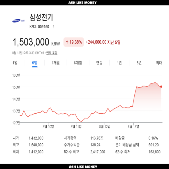Image resolution: width=169 pixels, height=169 pixels.
Task: Click the Samsung logo icon
Action: click(x=19, y=21)
